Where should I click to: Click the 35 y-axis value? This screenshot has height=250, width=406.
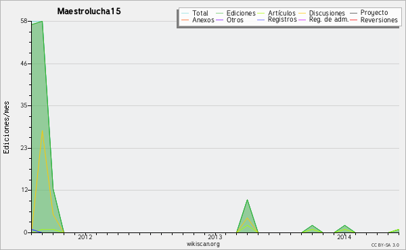point(24,105)
